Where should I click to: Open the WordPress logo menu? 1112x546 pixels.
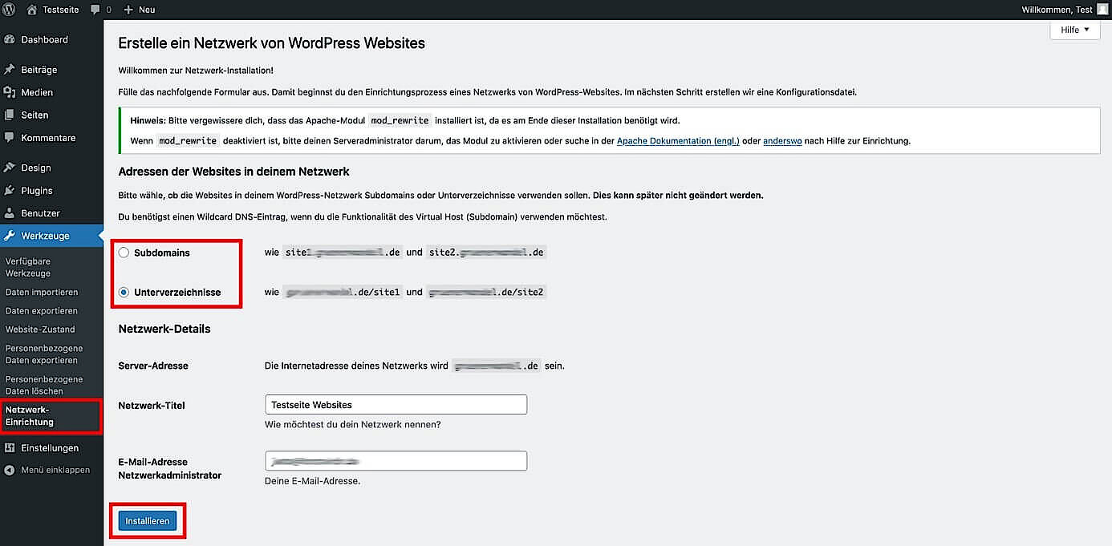coord(9,10)
